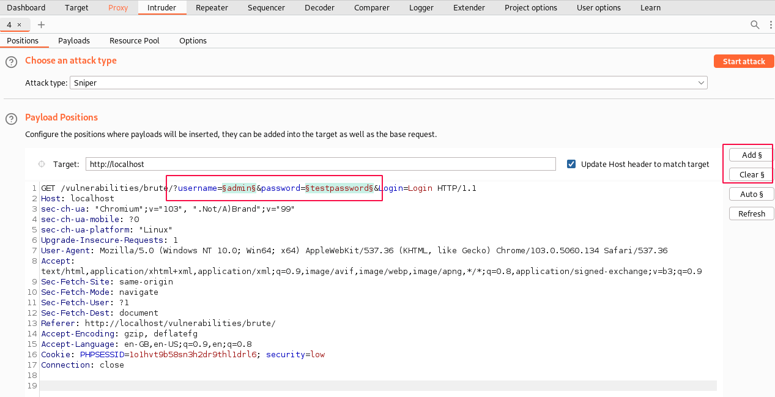Toggle Update Host header to match target
The image size is (775, 397).
click(571, 164)
